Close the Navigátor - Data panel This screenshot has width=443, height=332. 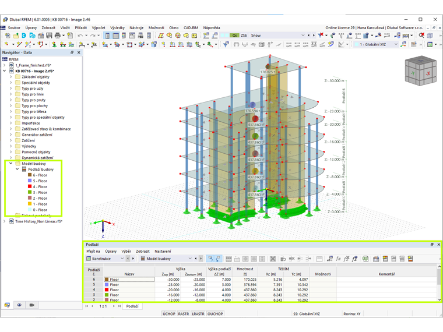coord(79,52)
